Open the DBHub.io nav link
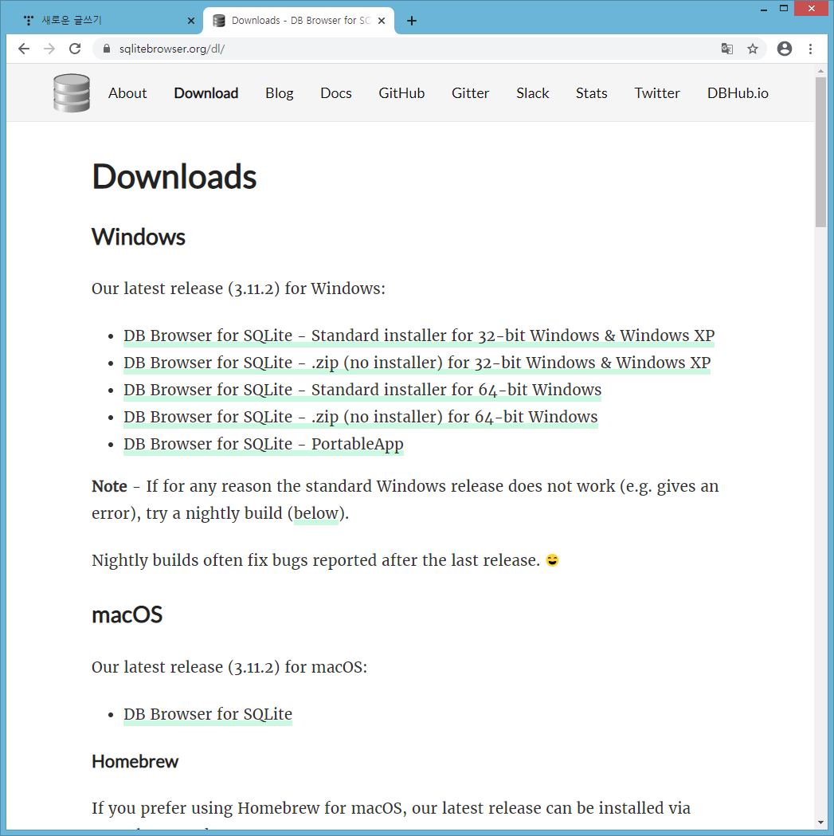This screenshot has width=834, height=836. [x=738, y=93]
